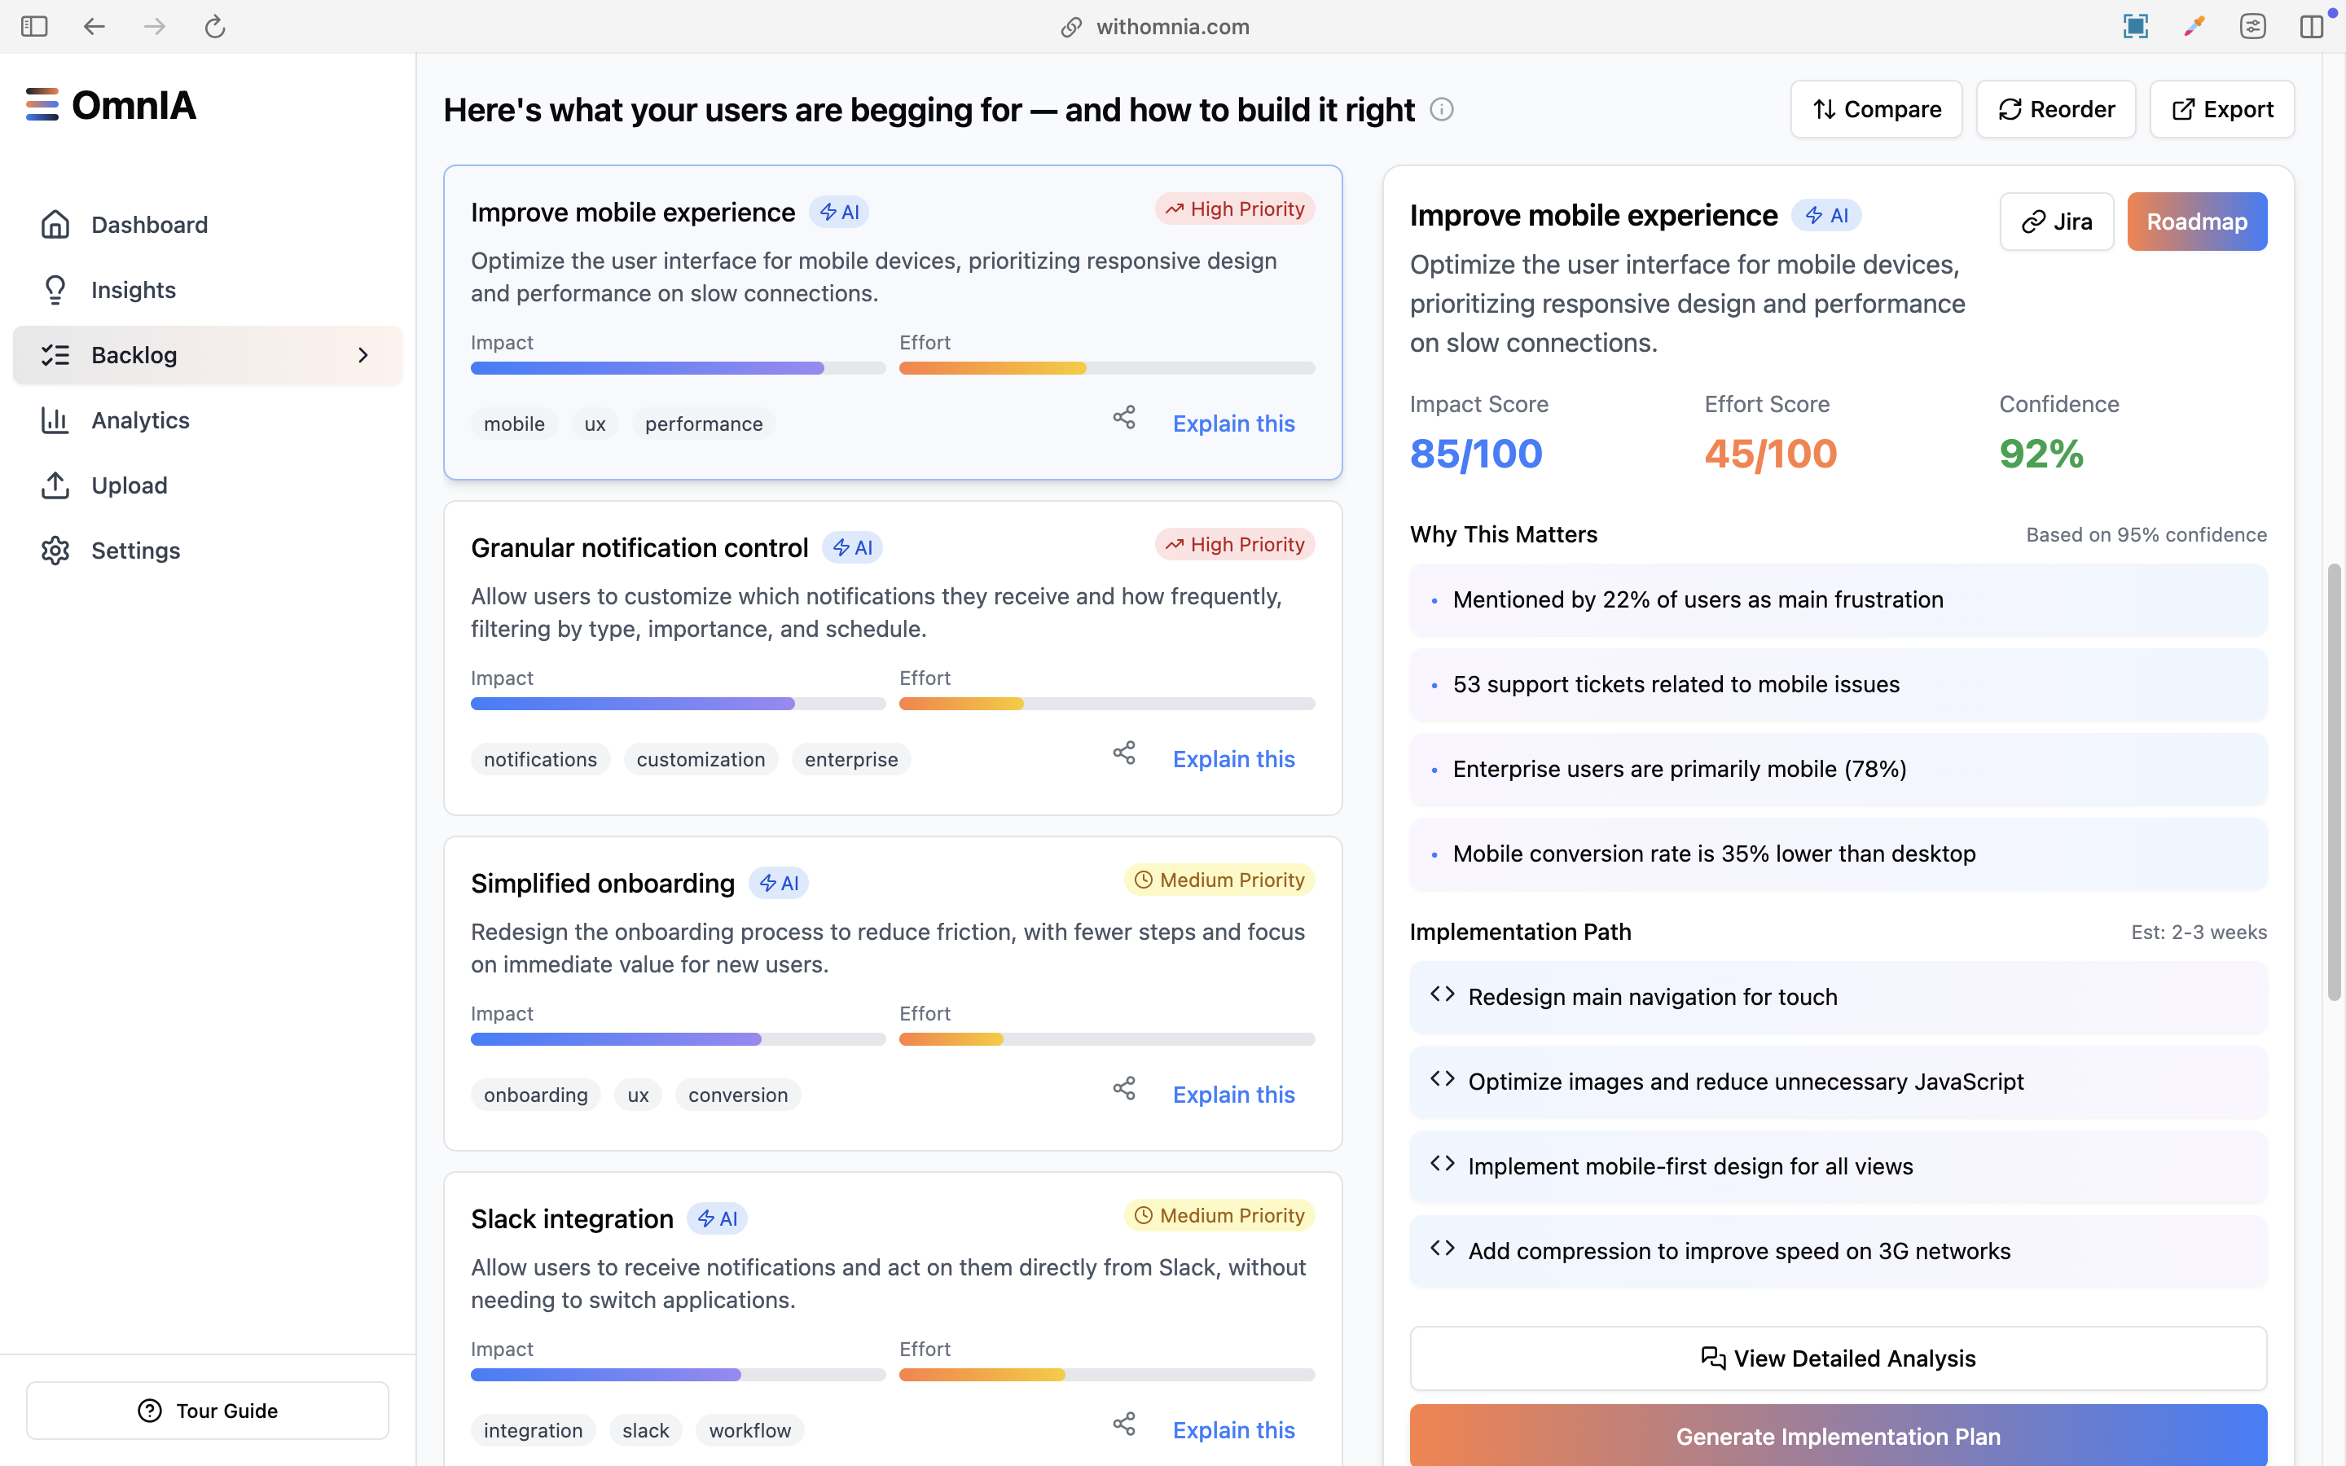This screenshot has width=2346, height=1466.
Task: Click the Impact bar of Improve mobile experience
Action: [x=678, y=368]
